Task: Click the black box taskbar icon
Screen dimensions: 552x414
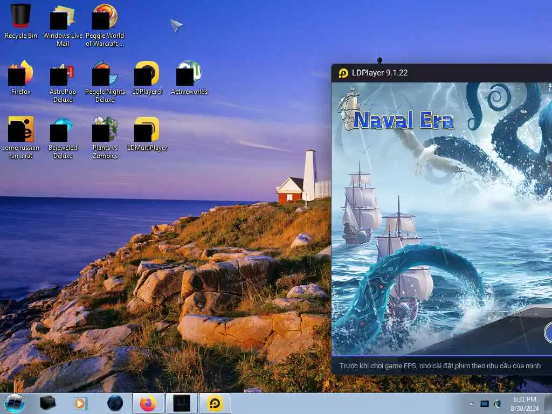Action: [x=47, y=403]
